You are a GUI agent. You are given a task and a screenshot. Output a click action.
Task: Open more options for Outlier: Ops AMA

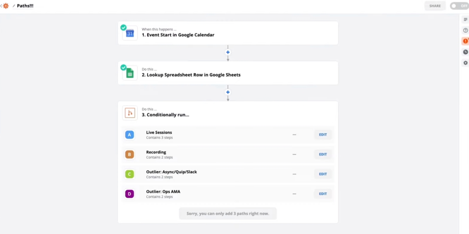click(x=294, y=194)
